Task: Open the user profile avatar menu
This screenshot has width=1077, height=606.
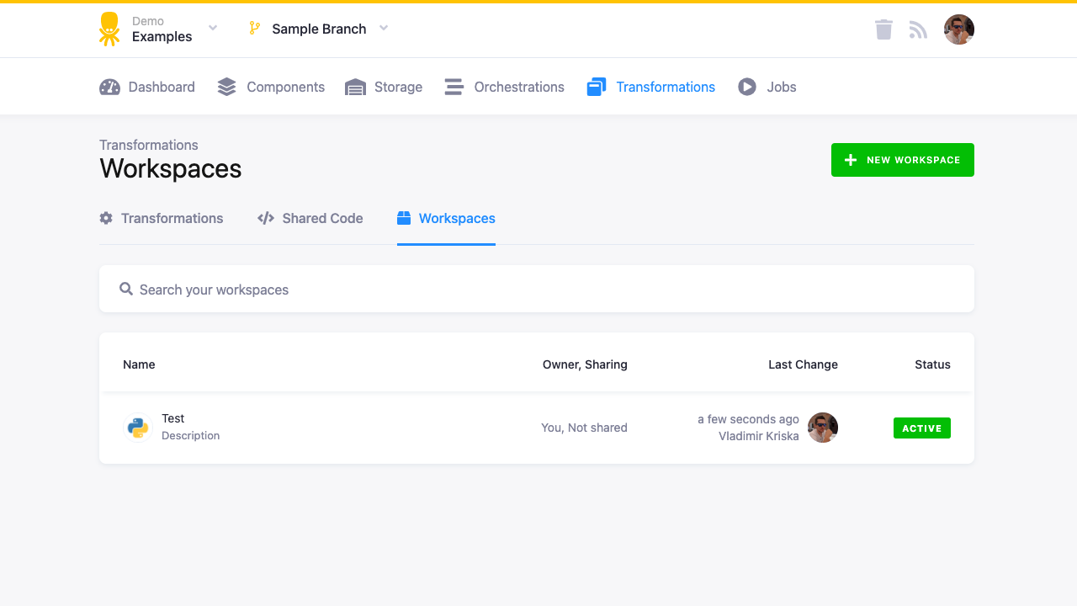Action: [958, 29]
